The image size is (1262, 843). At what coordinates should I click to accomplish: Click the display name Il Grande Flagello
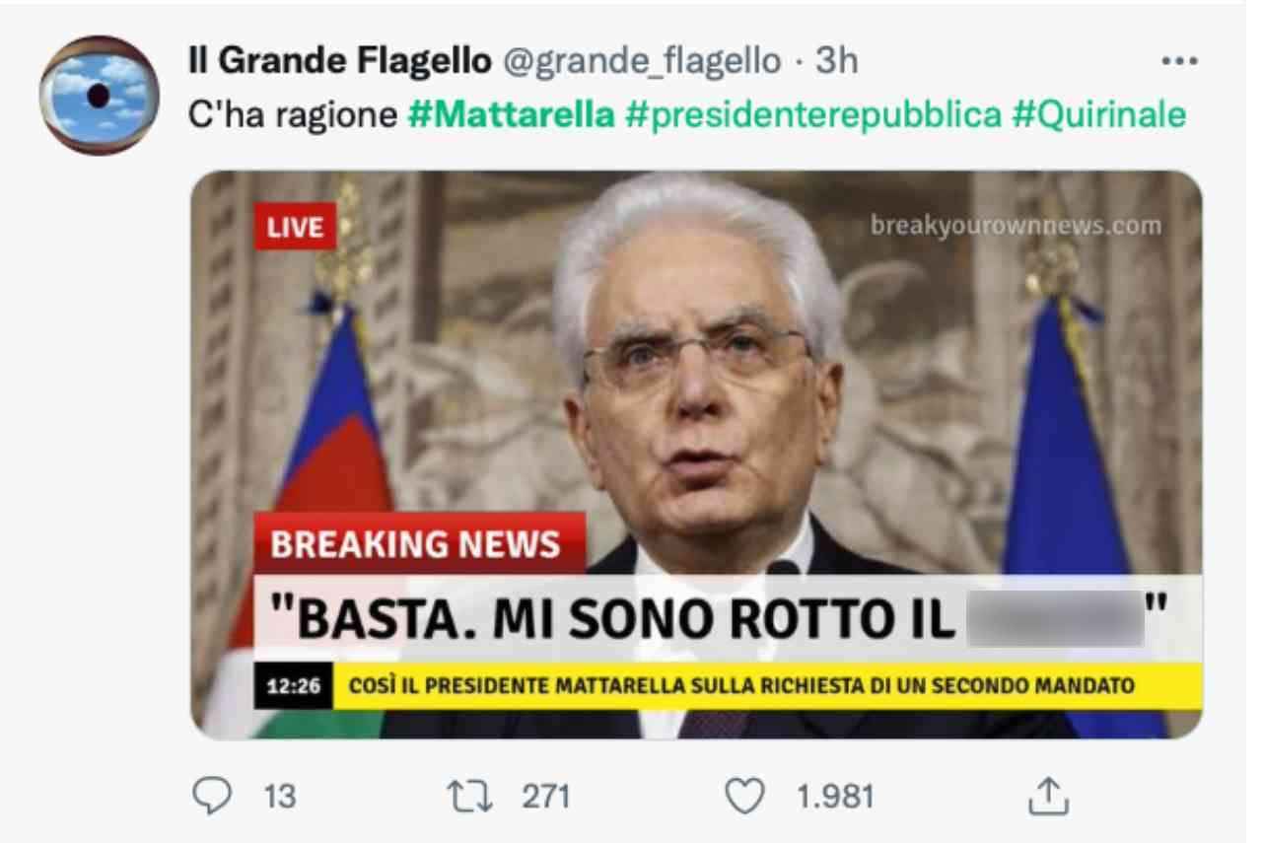[339, 61]
